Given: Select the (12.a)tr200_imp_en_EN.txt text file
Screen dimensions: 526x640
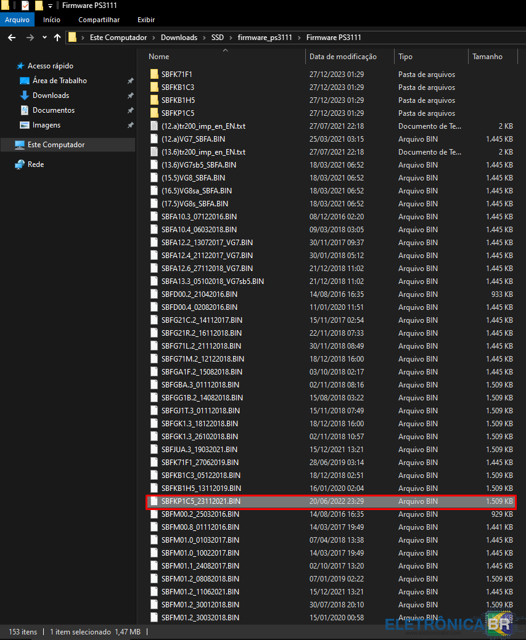Looking at the screenshot, I should coord(203,126).
